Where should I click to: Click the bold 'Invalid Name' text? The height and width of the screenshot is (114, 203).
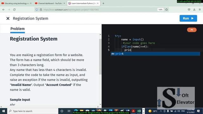pos(21,85)
